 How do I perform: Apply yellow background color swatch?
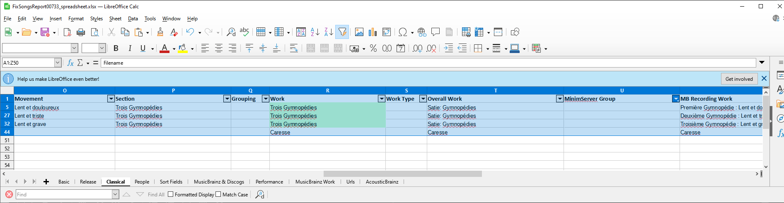coord(183,48)
